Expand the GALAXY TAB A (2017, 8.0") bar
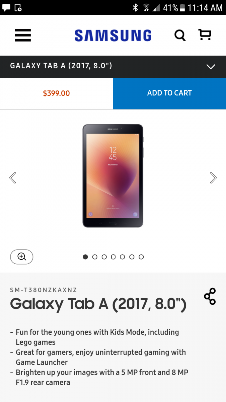Screen dimensions: 226x402 point(113,67)
